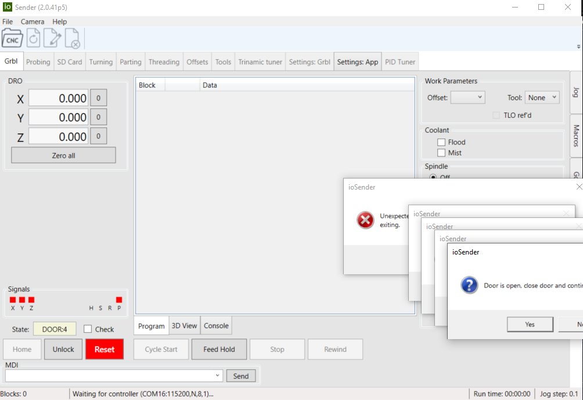Click the Zero all button

pos(63,155)
